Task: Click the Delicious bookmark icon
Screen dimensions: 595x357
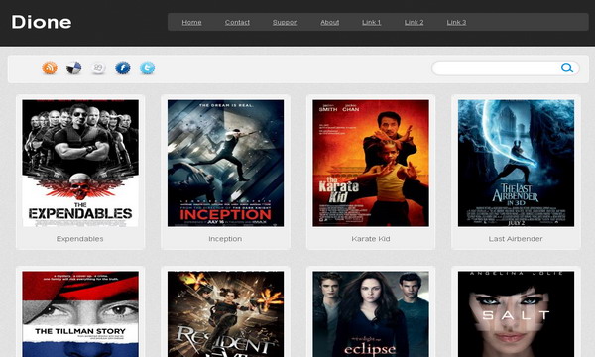Action: click(73, 68)
